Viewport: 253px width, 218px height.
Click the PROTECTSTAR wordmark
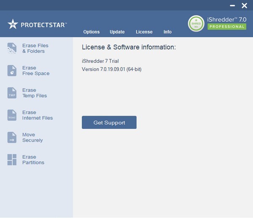tap(44, 25)
